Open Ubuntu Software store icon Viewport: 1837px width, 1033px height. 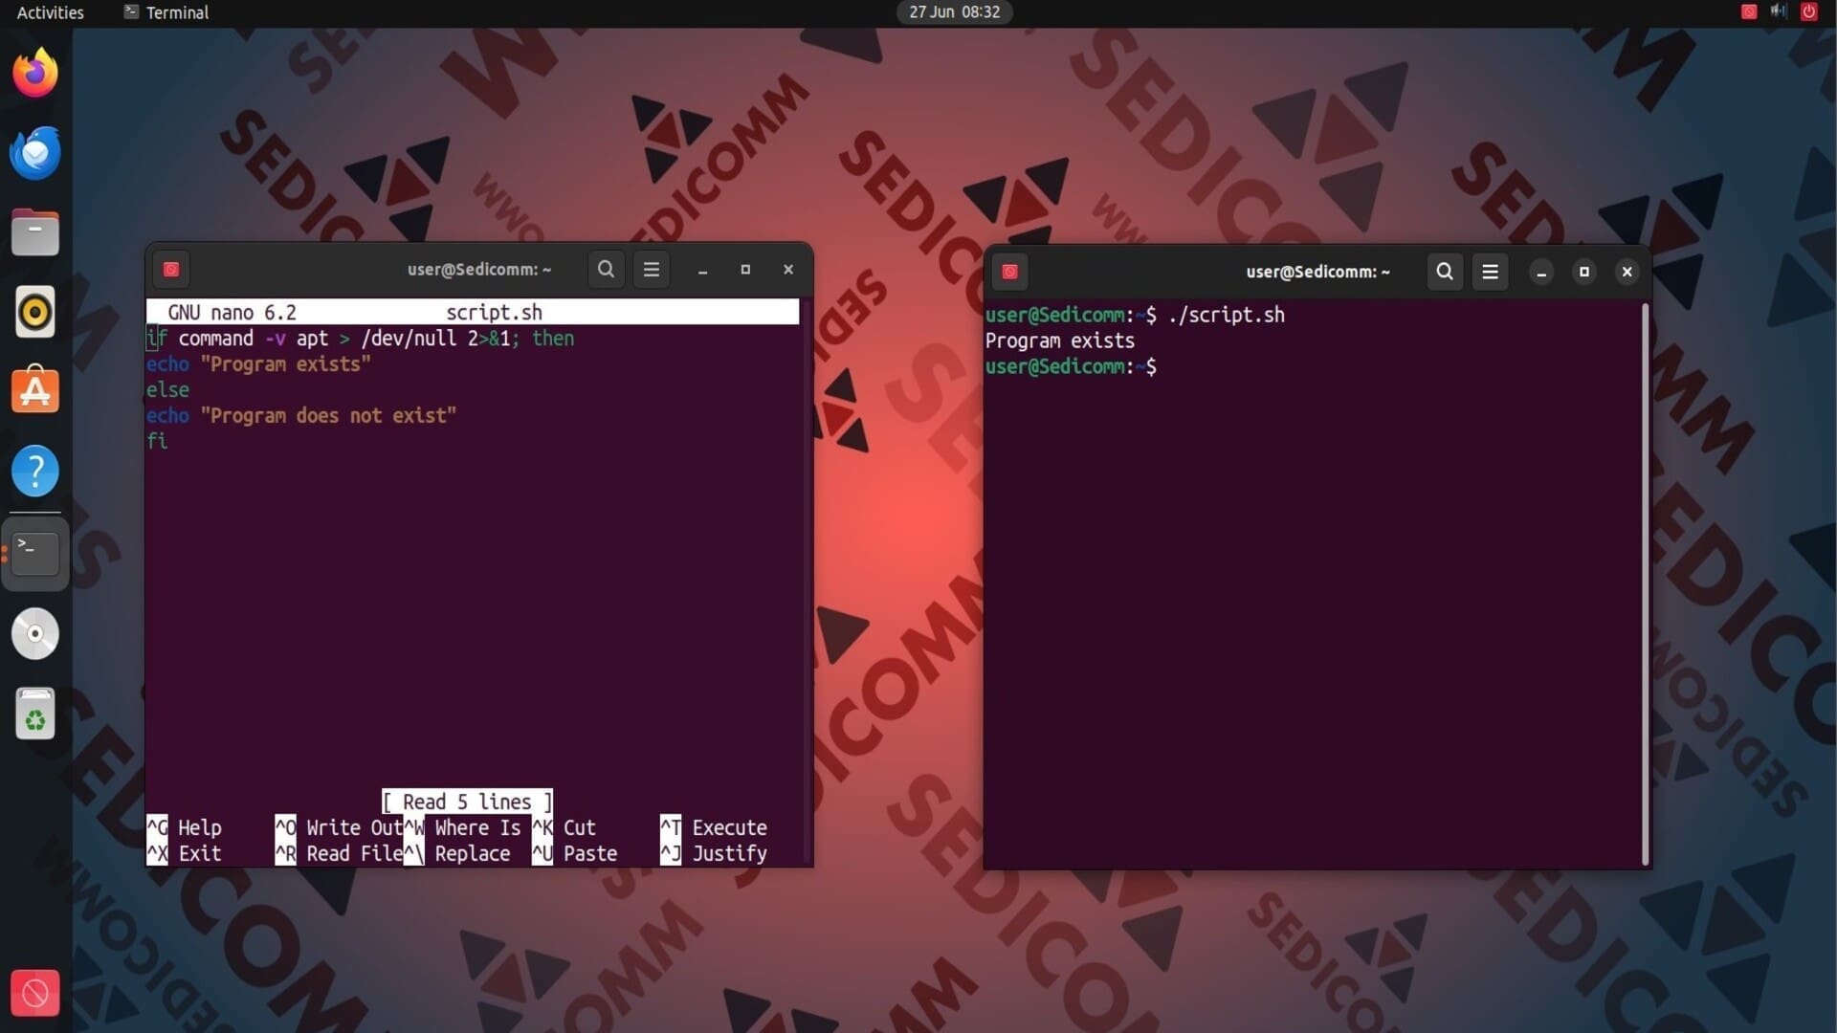(x=35, y=391)
